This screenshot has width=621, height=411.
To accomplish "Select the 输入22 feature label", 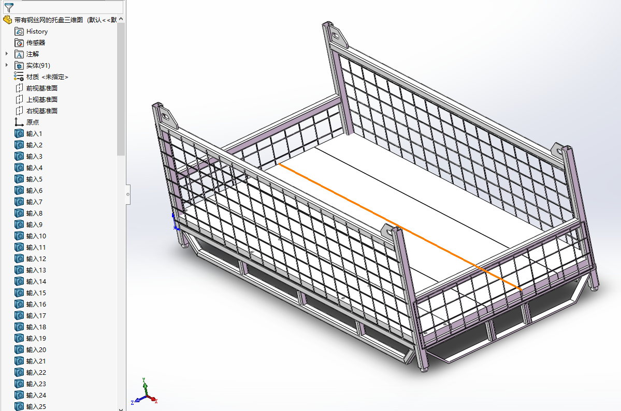I will [36, 372].
